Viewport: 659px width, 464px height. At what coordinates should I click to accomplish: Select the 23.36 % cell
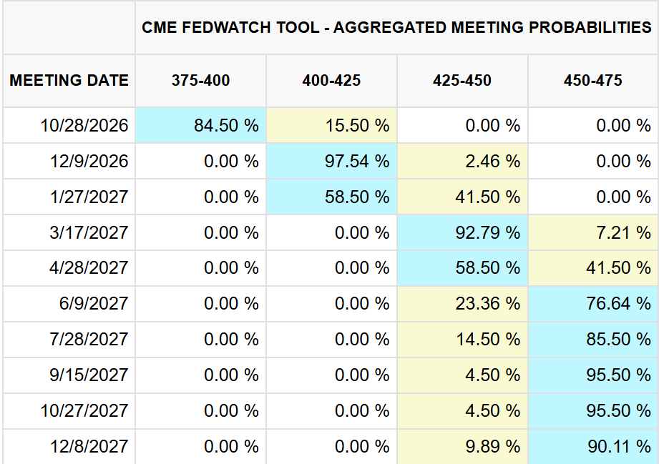pyautogui.click(x=462, y=303)
